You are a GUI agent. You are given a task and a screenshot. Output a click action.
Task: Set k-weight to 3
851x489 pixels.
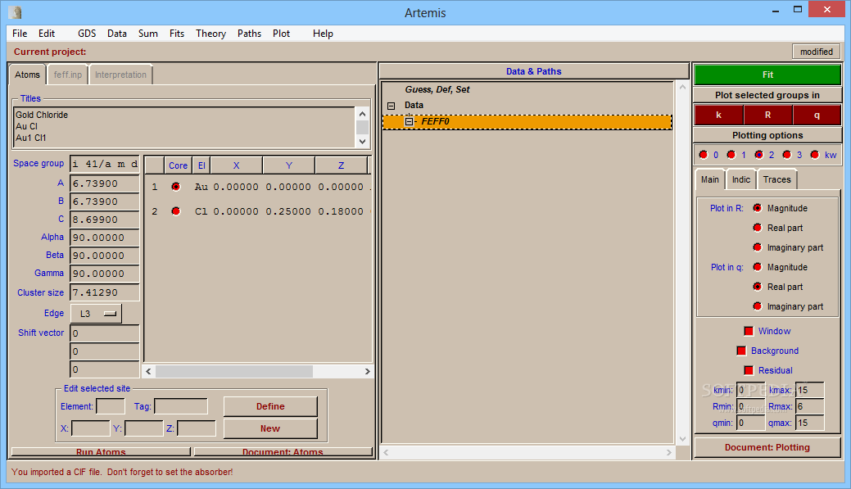(787, 155)
